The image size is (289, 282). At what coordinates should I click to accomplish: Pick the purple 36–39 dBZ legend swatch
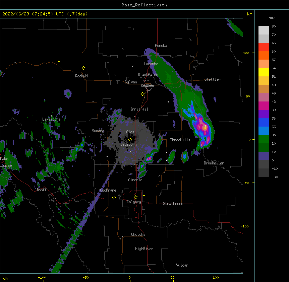point(264,114)
